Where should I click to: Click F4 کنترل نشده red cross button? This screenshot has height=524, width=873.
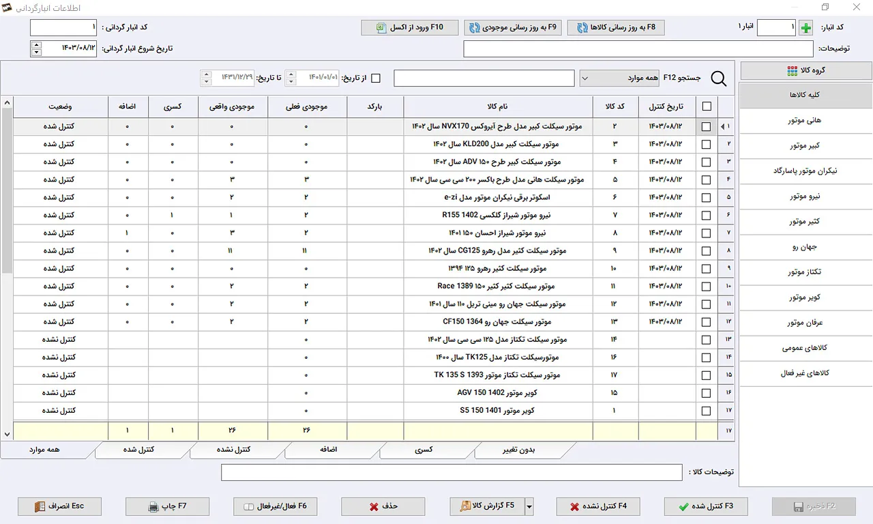(x=598, y=506)
